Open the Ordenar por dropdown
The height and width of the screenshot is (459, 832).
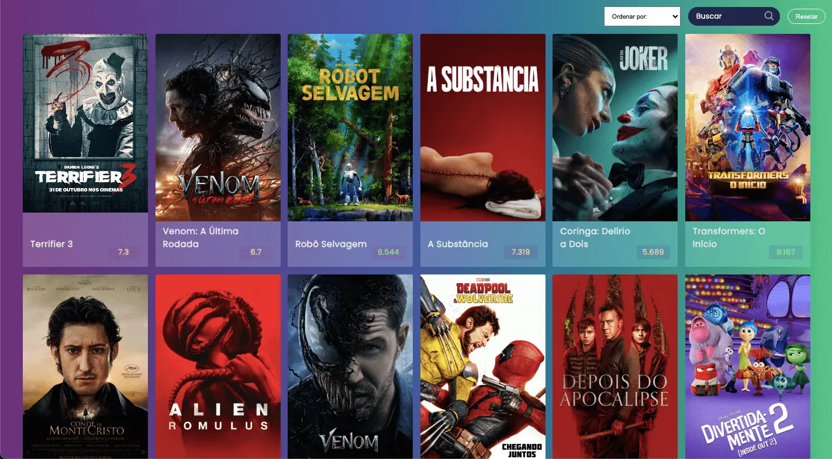tap(642, 16)
